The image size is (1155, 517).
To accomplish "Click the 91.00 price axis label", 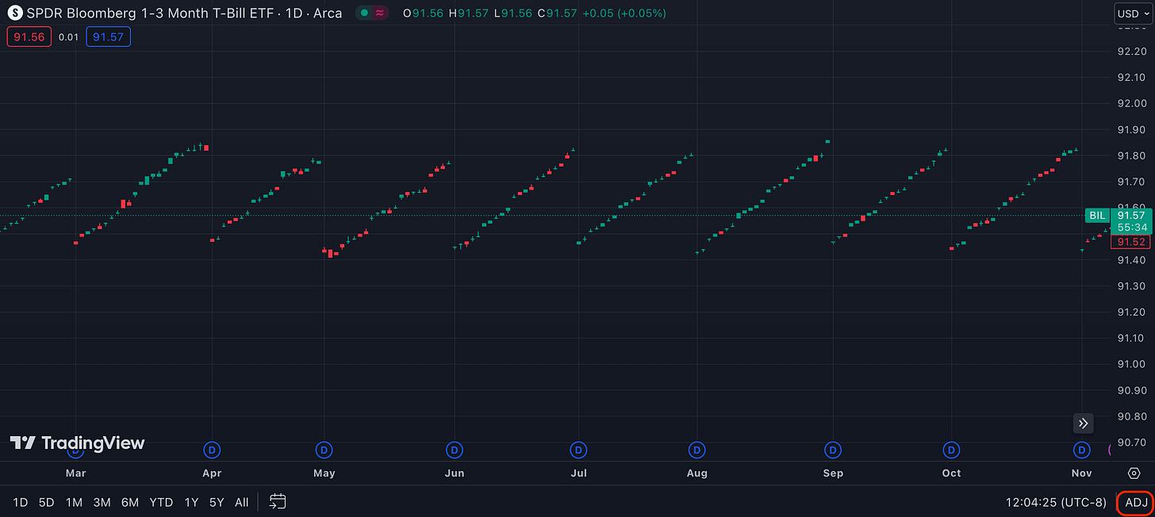I will pos(1130,364).
